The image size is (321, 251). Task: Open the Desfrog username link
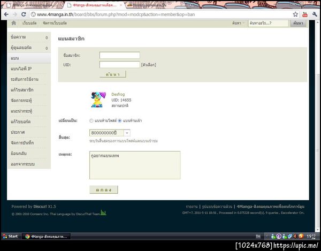click(118, 94)
